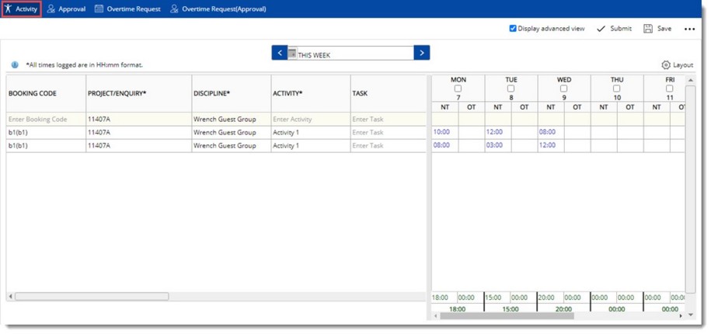Image resolution: width=711 pixels, height=334 pixels.
Task: Tick the WED 9 day checkbox
Action: point(564,89)
